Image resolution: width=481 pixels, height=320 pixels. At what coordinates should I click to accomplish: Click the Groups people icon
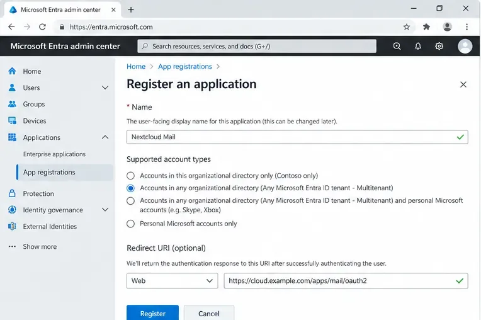click(12, 104)
